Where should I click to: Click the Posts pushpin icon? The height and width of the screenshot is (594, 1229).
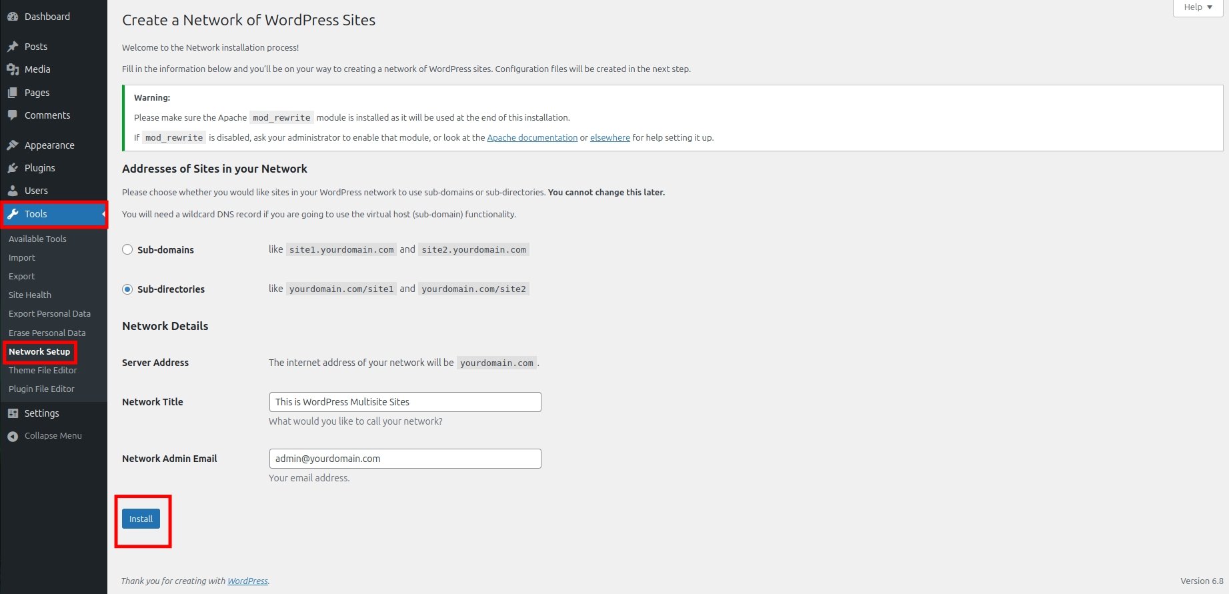pyautogui.click(x=13, y=47)
